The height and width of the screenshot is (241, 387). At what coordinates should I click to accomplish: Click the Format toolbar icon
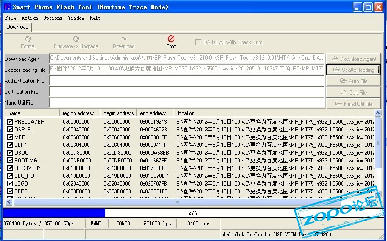tap(28, 42)
